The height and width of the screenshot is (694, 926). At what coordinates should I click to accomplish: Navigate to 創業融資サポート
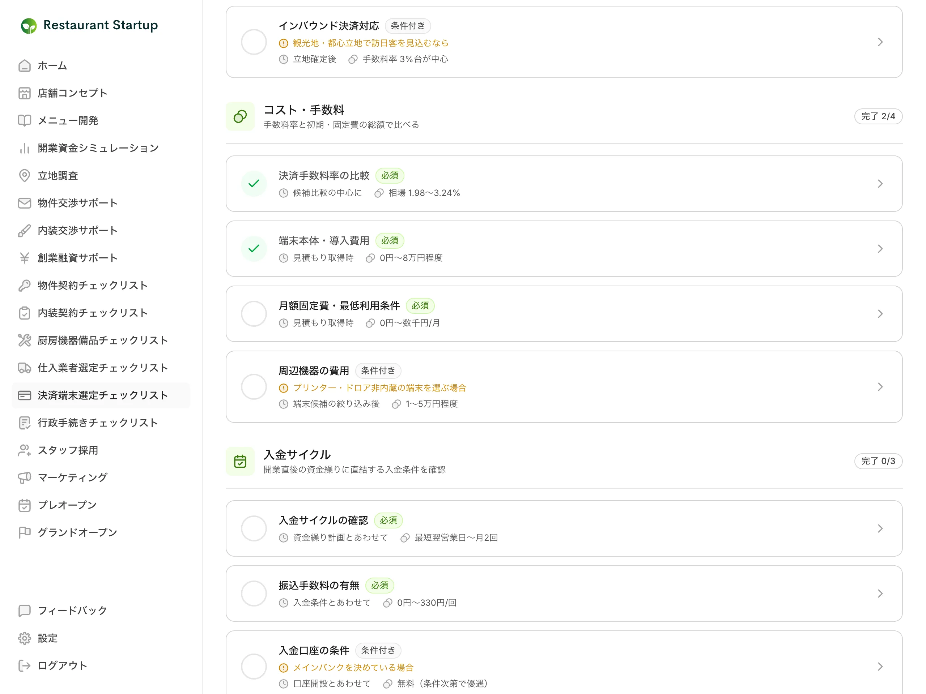point(101,258)
